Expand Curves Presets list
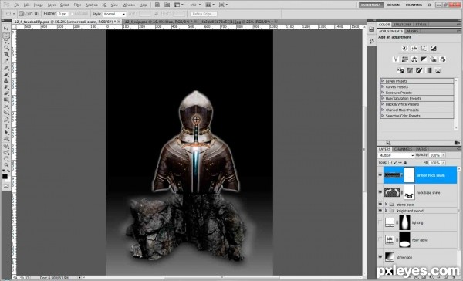463x281 pixels. click(383, 86)
